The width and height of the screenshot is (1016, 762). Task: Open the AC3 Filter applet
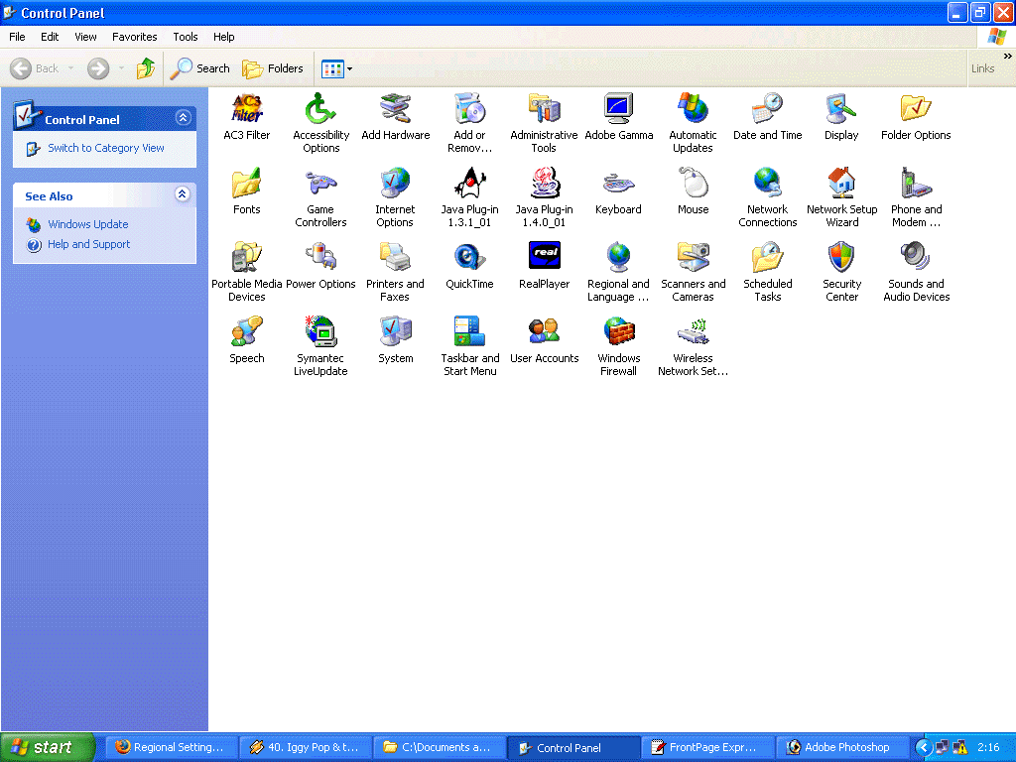click(x=247, y=117)
